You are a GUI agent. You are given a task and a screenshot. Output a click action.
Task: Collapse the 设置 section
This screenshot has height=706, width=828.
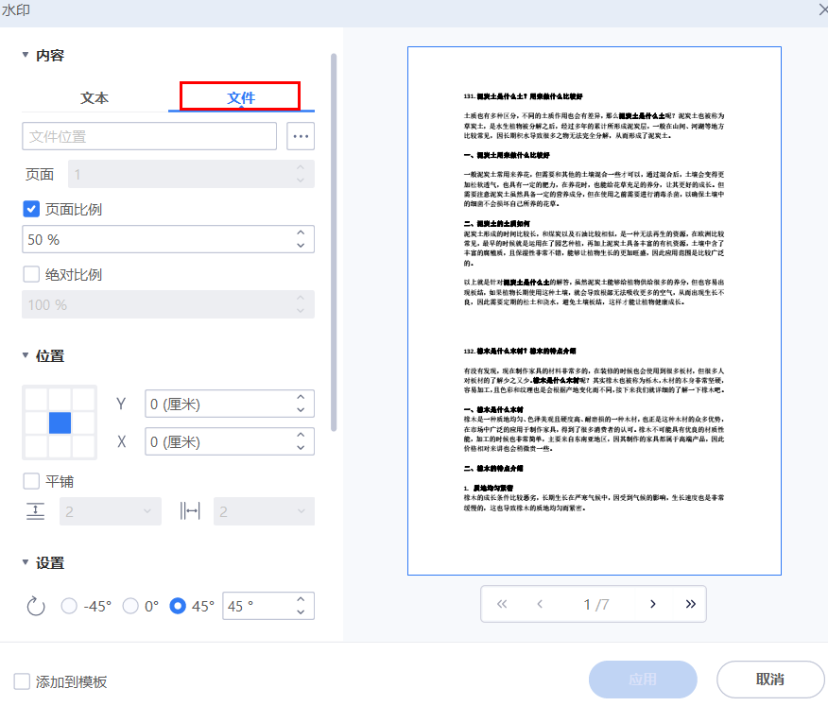click(x=23, y=562)
